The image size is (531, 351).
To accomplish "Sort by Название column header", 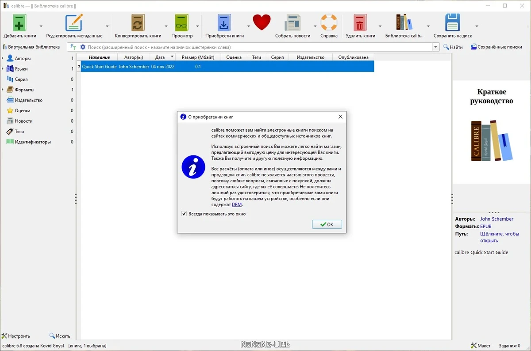I will 99,57.
